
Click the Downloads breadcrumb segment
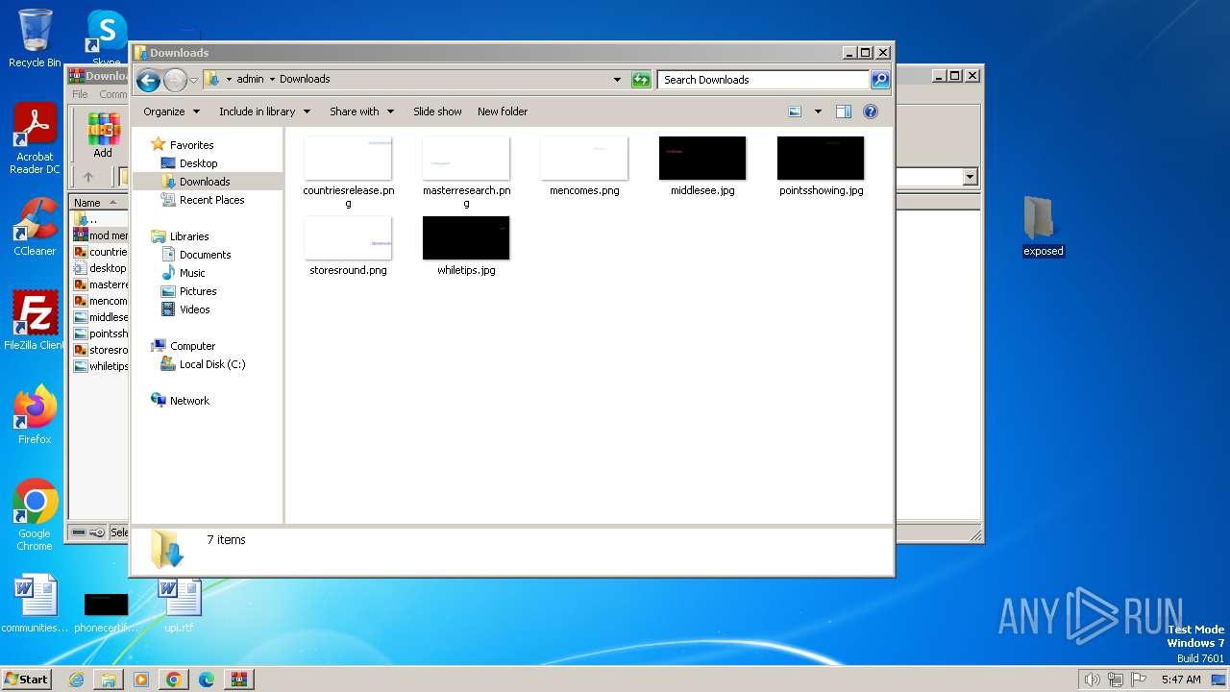305,80
